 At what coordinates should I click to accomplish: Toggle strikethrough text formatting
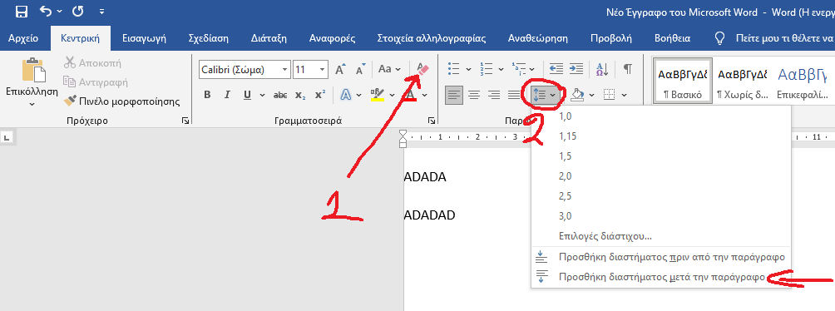point(280,96)
